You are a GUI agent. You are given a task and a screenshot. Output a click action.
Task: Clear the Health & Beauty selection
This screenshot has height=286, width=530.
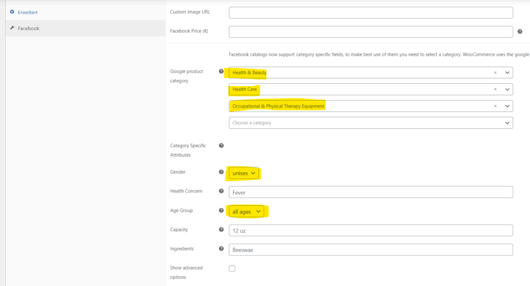point(495,72)
